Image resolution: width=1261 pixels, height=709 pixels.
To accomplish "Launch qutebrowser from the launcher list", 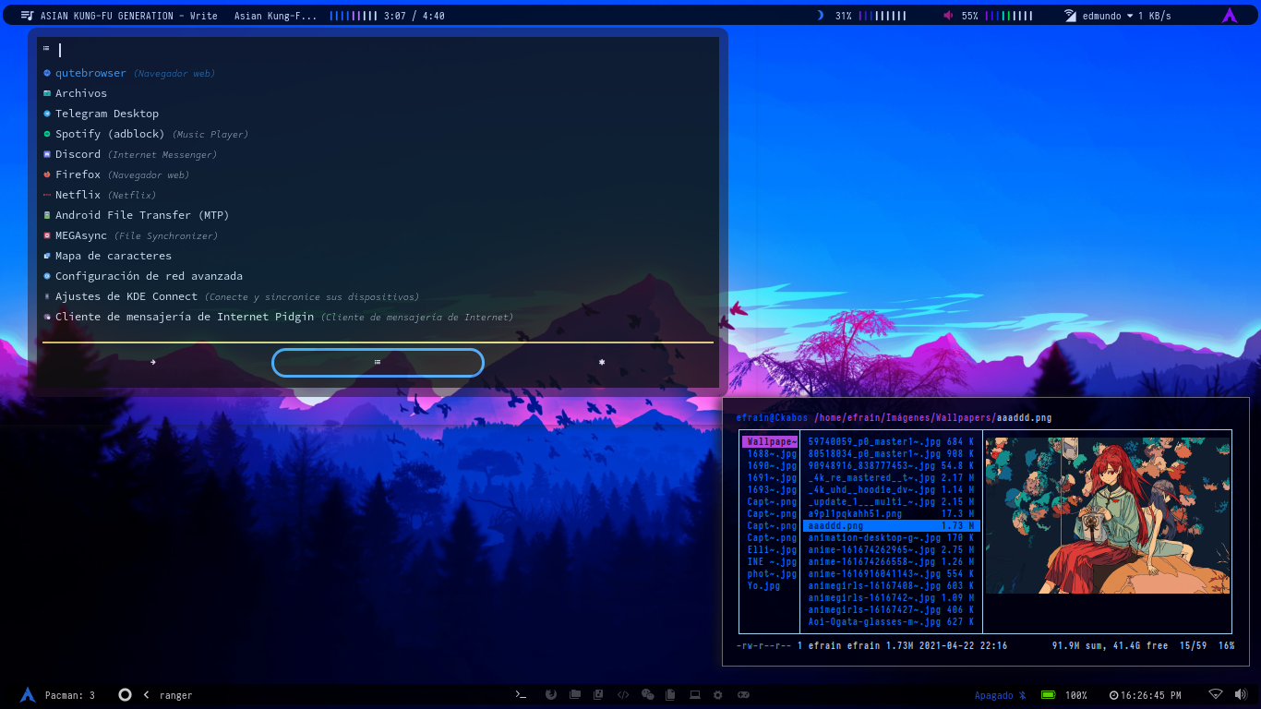I will pyautogui.click(x=378, y=73).
